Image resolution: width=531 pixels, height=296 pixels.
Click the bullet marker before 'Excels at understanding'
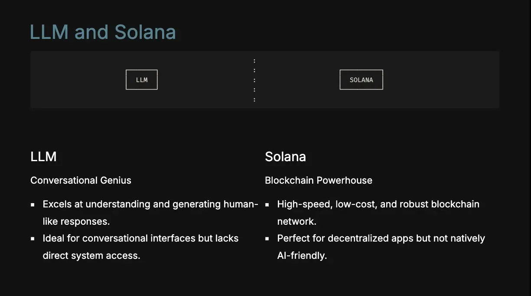coord(33,204)
